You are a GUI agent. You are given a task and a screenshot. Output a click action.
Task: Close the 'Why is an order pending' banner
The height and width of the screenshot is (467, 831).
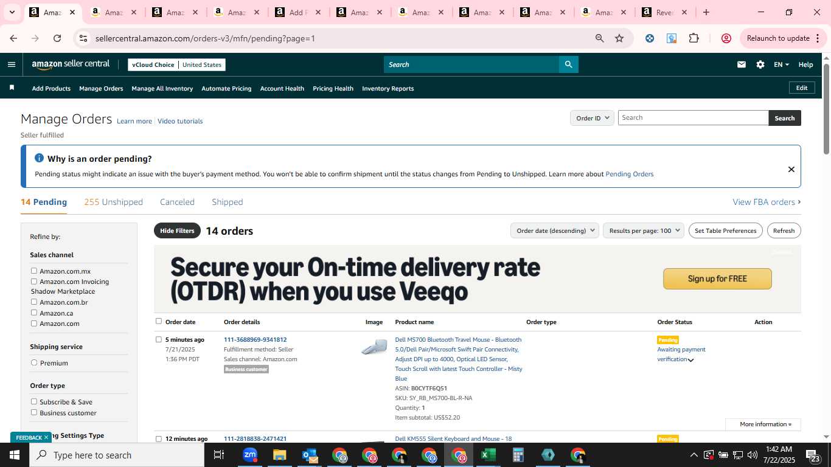point(791,169)
